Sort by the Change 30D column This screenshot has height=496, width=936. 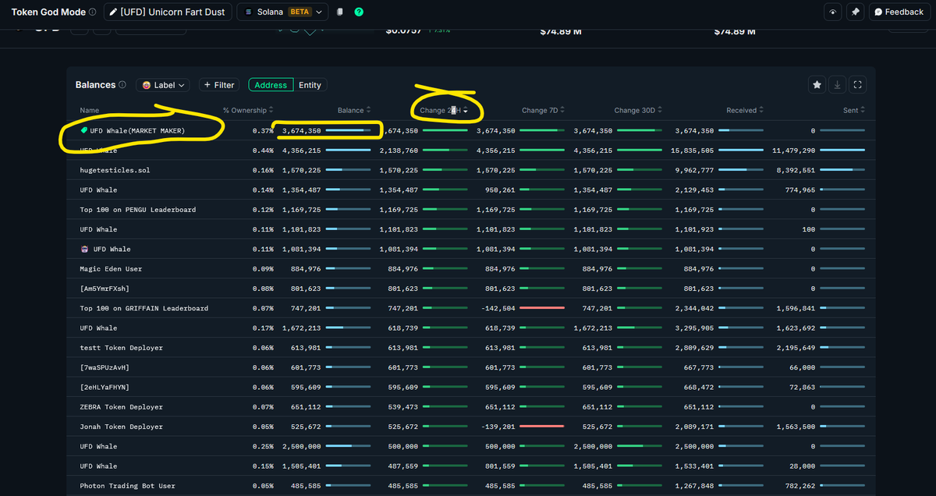638,111
